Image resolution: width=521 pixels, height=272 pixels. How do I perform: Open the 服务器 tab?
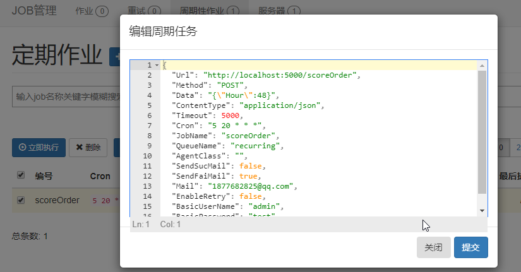[279, 11]
